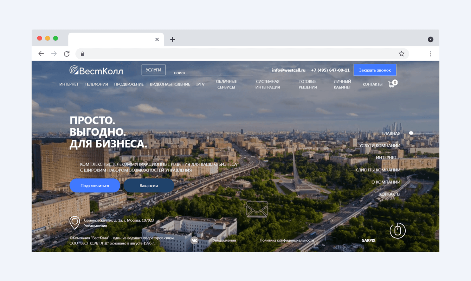Select the location pin icon next to address

[x=75, y=223]
